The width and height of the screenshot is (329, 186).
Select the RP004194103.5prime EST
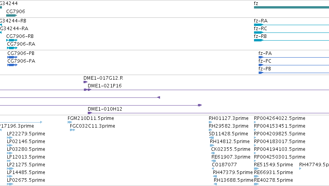255,153
